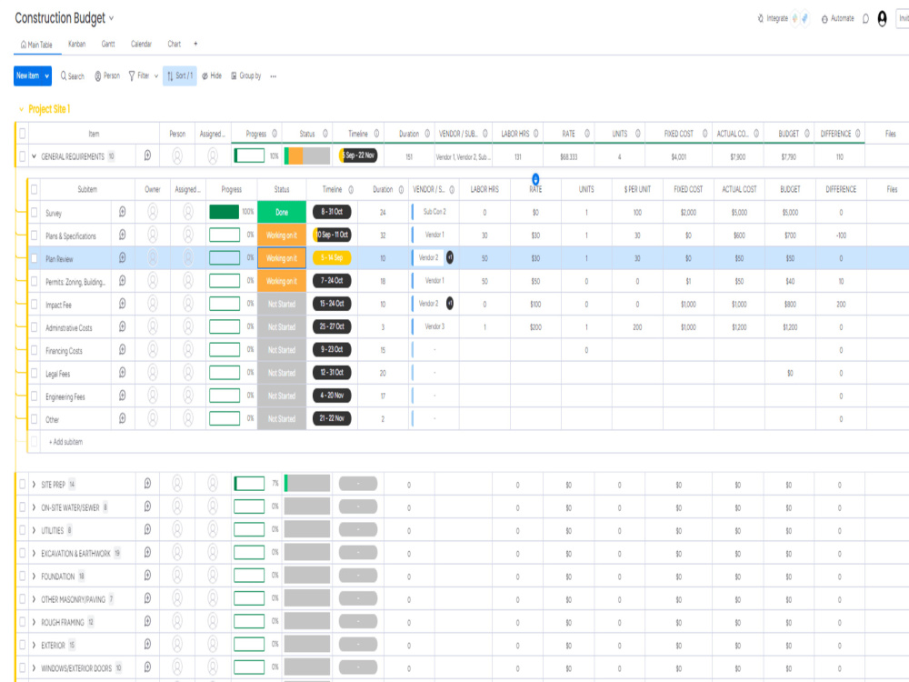
Task: Click + Add subitem link
Action: [65, 442]
